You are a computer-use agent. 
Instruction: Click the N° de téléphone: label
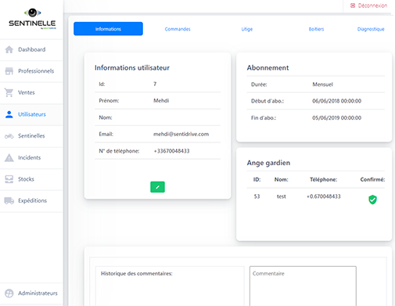pyautogui.click(x=119, y=151)
